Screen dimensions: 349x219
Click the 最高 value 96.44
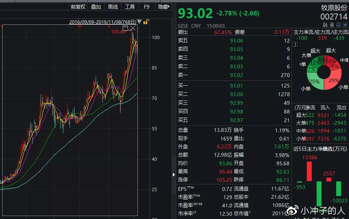click(226, 172)
